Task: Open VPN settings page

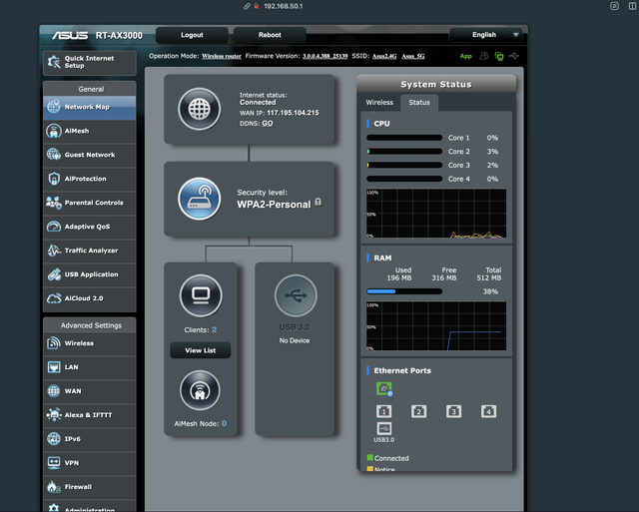Action: [89, 463]
